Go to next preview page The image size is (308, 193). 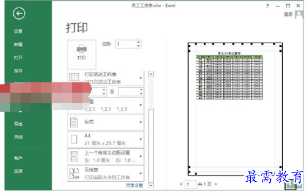(216, 184)
